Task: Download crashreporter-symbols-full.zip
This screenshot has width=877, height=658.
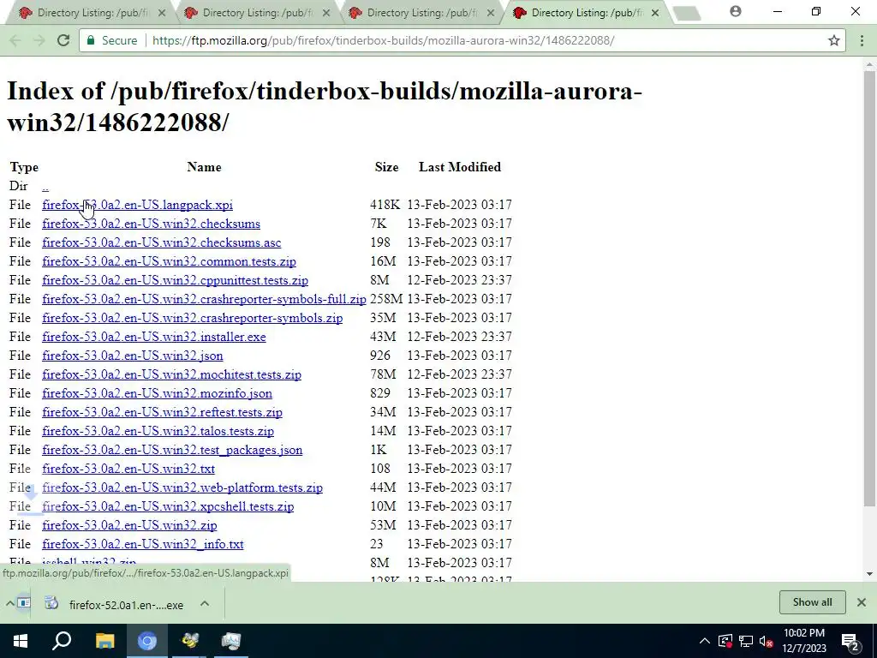Action: [204, 299]
